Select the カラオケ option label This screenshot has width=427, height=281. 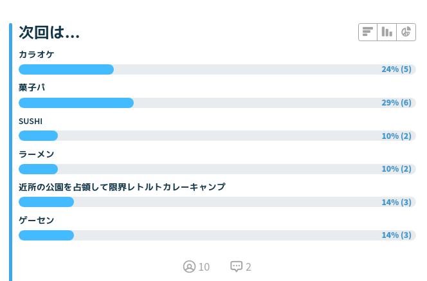pos(36,55)
